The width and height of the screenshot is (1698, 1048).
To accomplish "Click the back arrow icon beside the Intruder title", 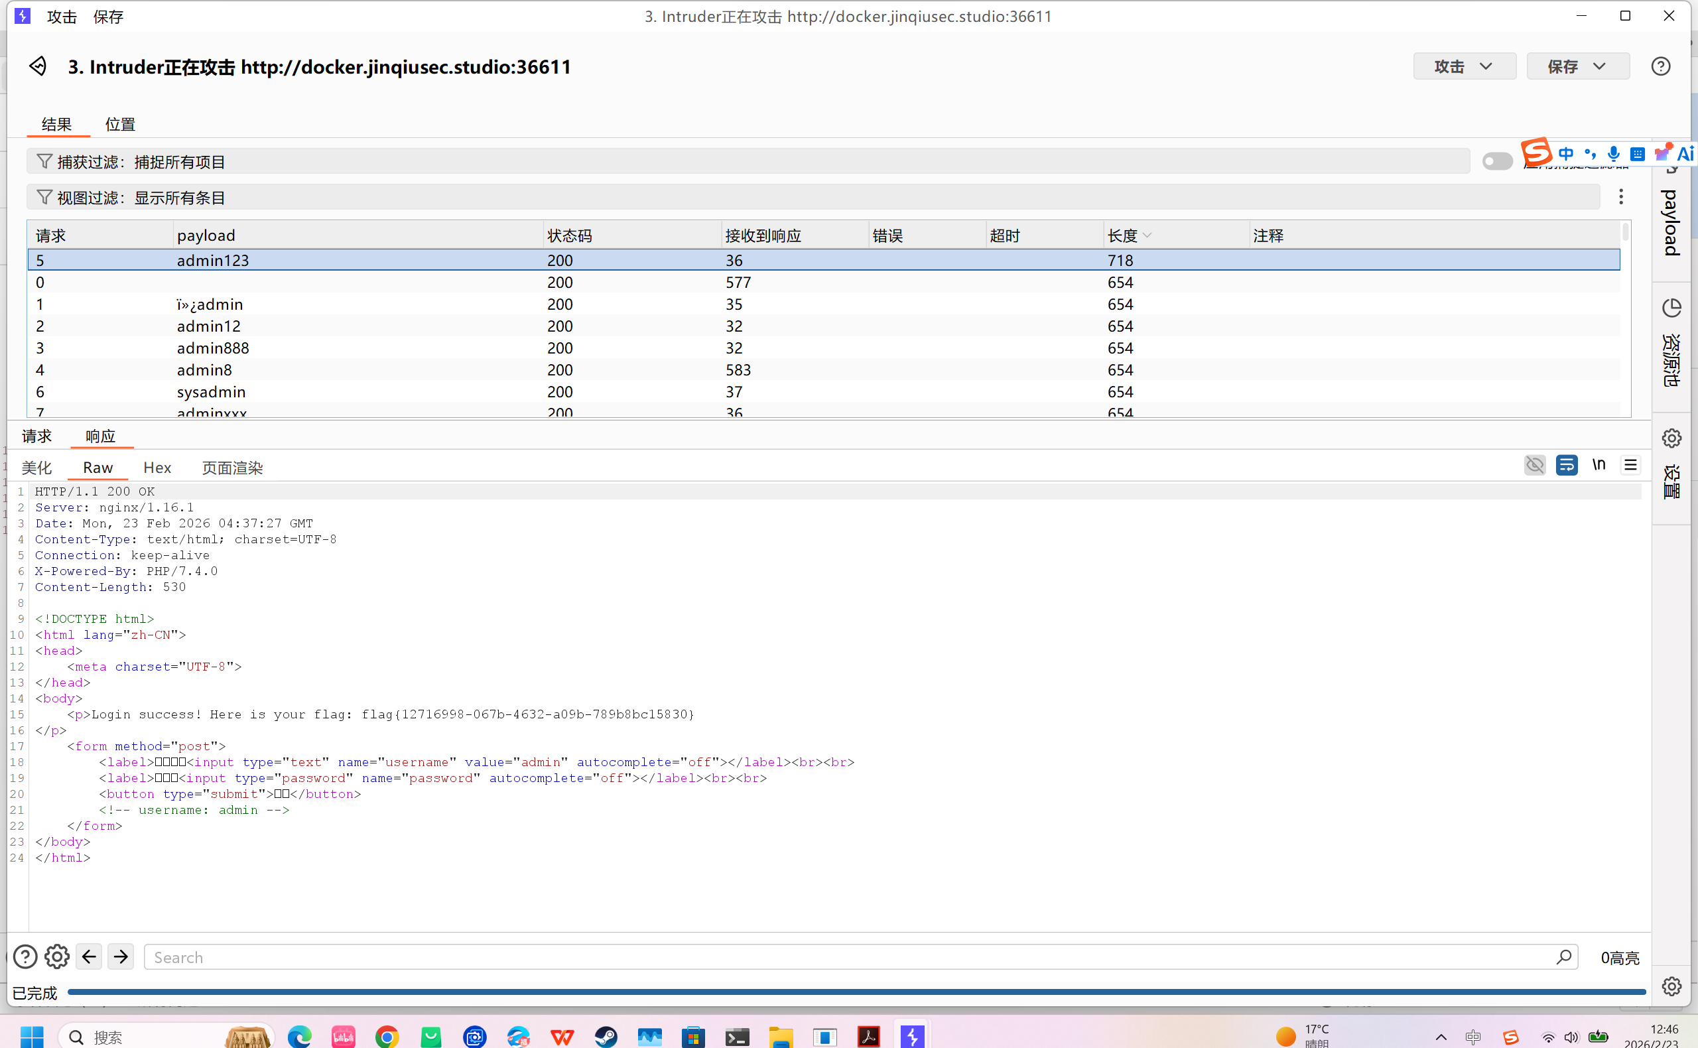I will 38,66.
